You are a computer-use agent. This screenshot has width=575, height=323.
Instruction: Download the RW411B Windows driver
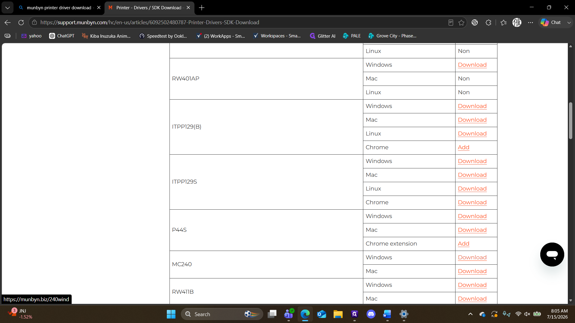(472, 285)
